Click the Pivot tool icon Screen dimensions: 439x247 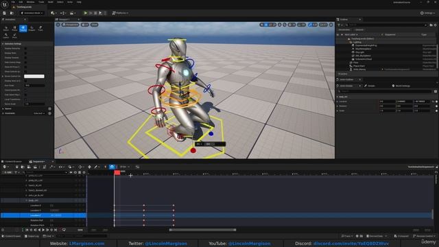tap(14, 36)
